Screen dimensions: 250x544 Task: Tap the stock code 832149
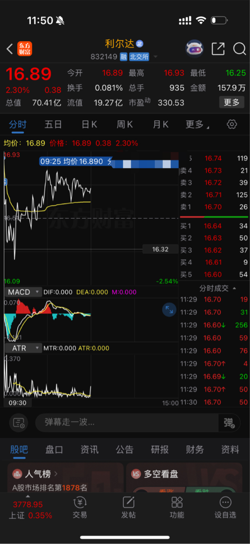104,57
